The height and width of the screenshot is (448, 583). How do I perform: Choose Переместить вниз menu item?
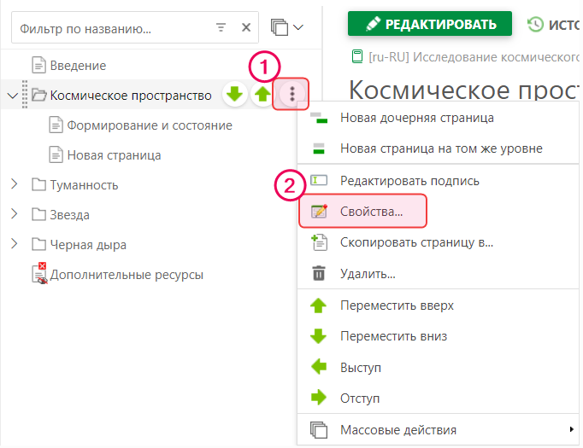[x=439, y=336]
